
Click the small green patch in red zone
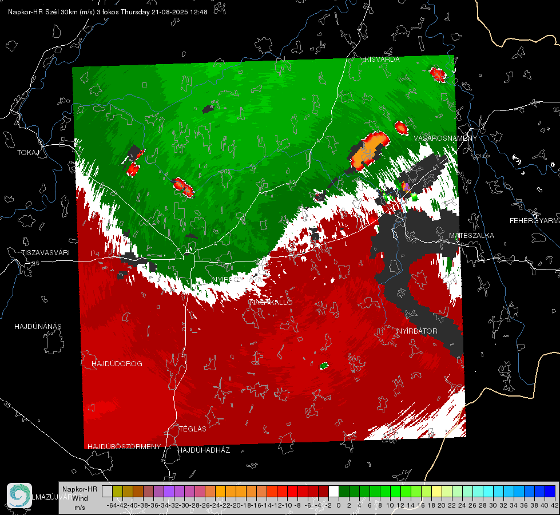click(324, 366)
